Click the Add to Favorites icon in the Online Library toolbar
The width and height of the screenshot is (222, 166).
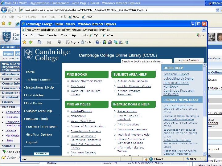tap(31, 42)
